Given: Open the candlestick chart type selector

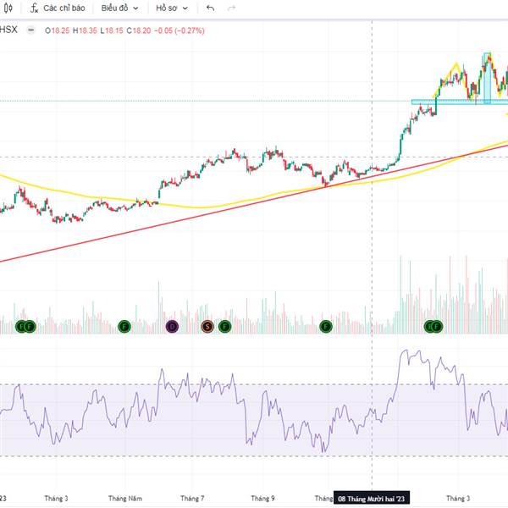Looking at the screenshot, I should 8,8.
